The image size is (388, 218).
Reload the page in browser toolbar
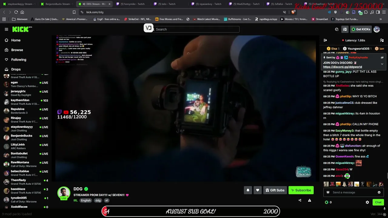[16, 12]
